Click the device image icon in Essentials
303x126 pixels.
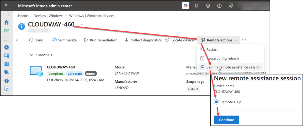tap(36, 71)
